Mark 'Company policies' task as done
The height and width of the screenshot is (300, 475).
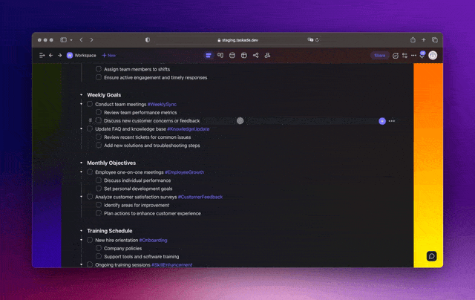99,249
